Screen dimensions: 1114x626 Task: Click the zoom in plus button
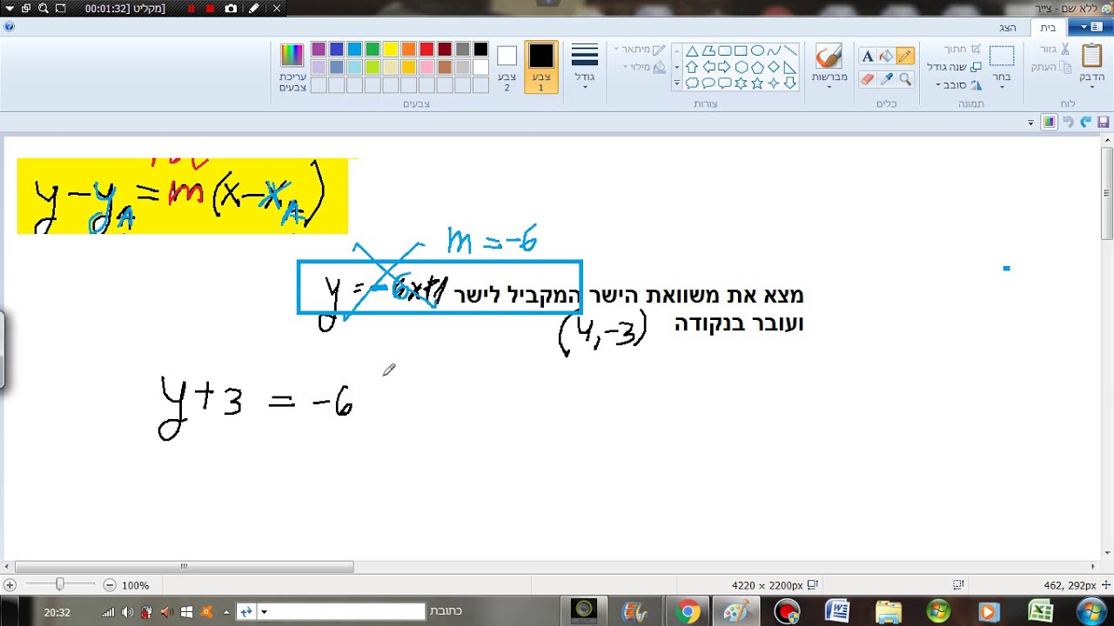tap(10, 585)
